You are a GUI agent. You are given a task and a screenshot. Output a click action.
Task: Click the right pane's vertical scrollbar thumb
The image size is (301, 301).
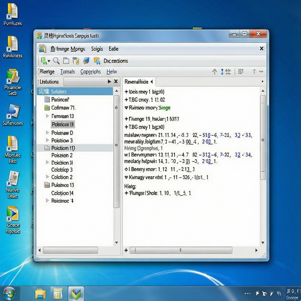point(263,138)
